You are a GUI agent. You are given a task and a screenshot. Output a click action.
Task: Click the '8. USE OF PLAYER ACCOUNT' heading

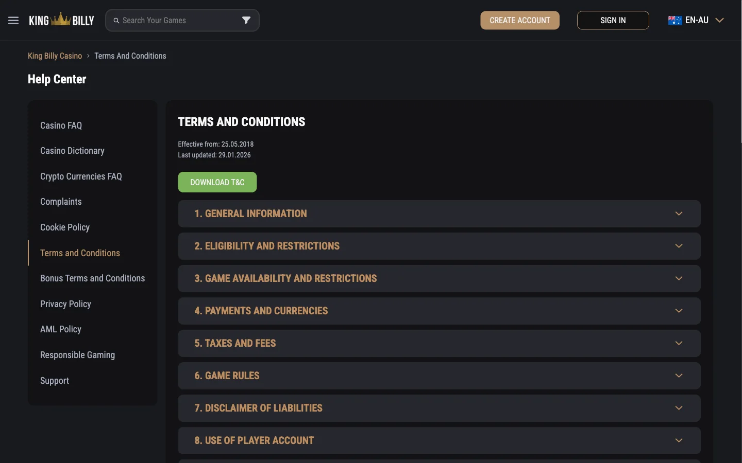coord(254,440)
